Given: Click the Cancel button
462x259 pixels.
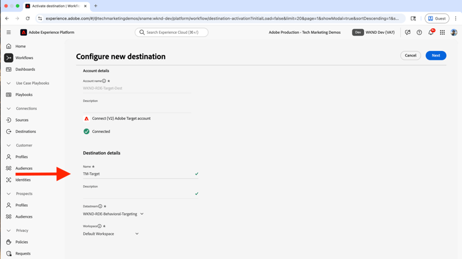Looking at the screenshot, I should click(x=410, y=55).
